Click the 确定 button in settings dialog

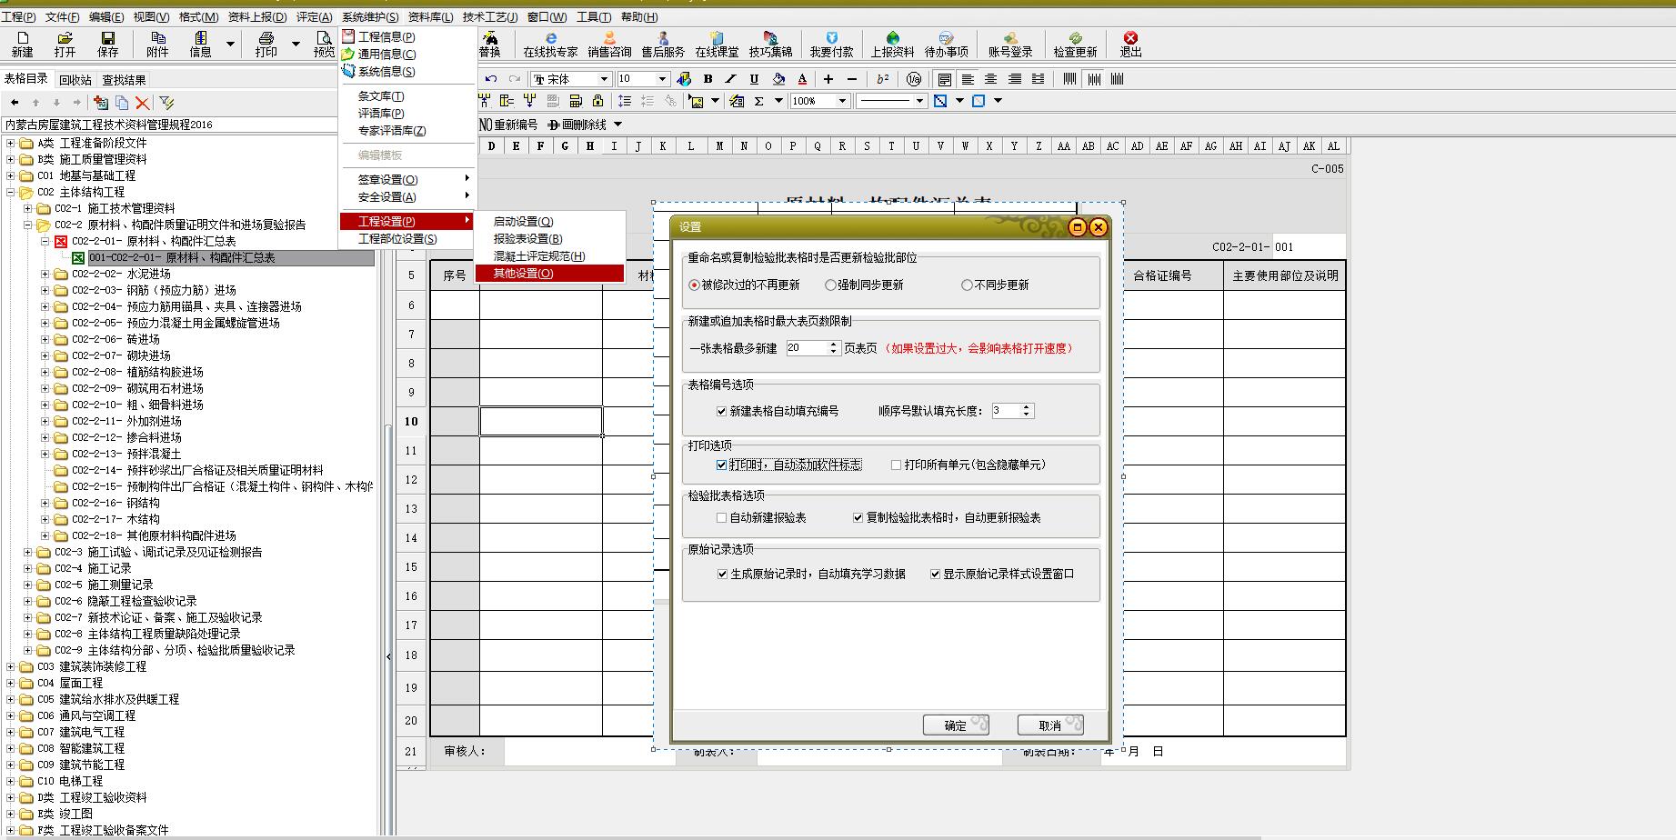tap(956, 725)
